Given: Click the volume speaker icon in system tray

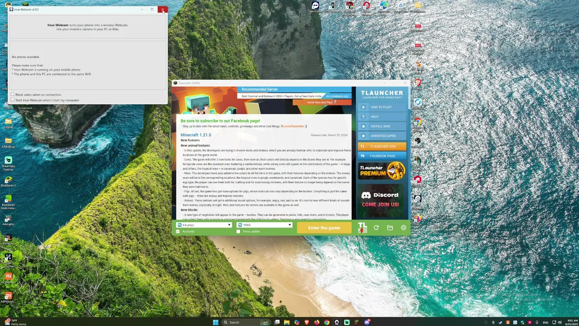Looking at the screenshot, I should [560, 322].
